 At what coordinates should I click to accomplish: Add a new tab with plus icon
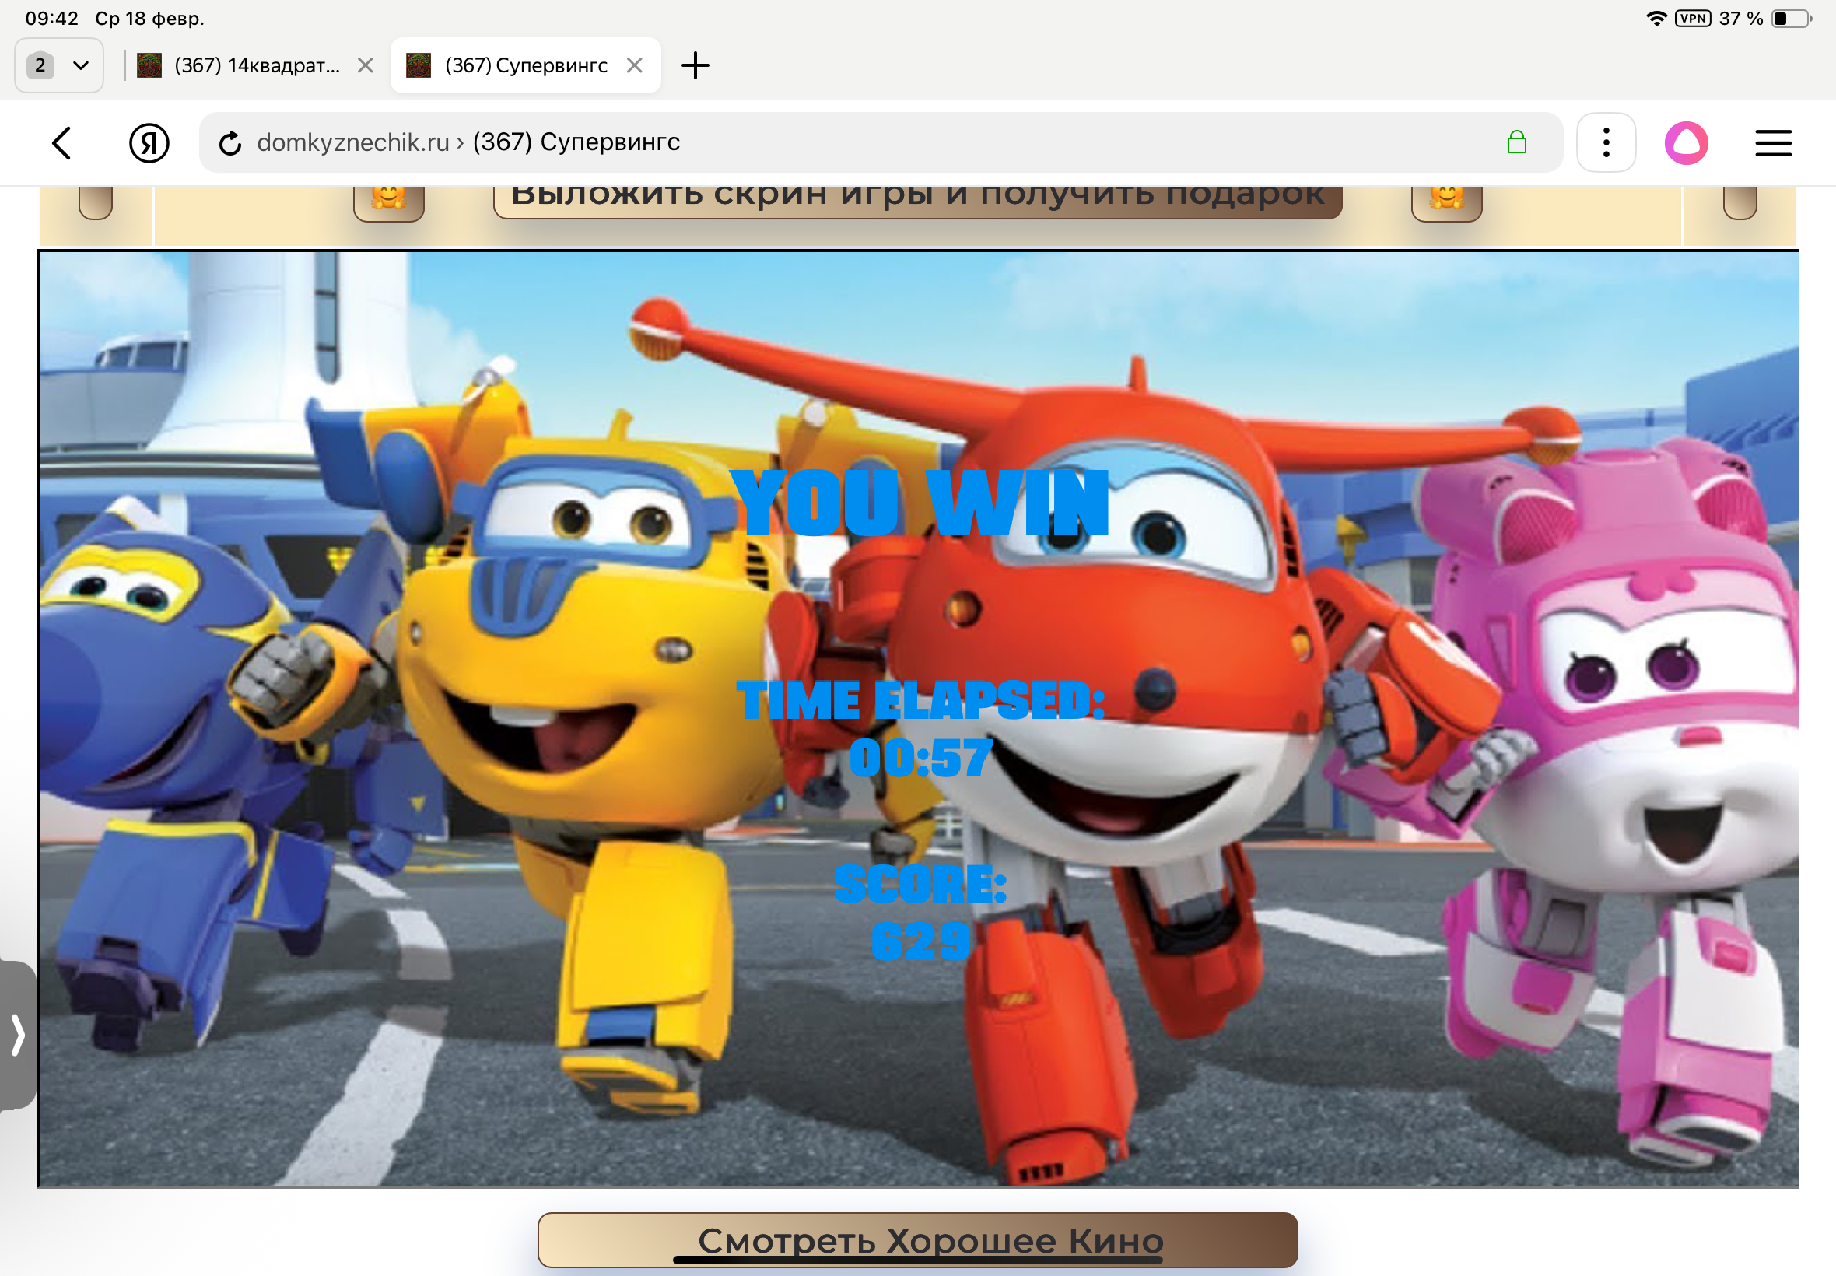(x=695, y=65)
